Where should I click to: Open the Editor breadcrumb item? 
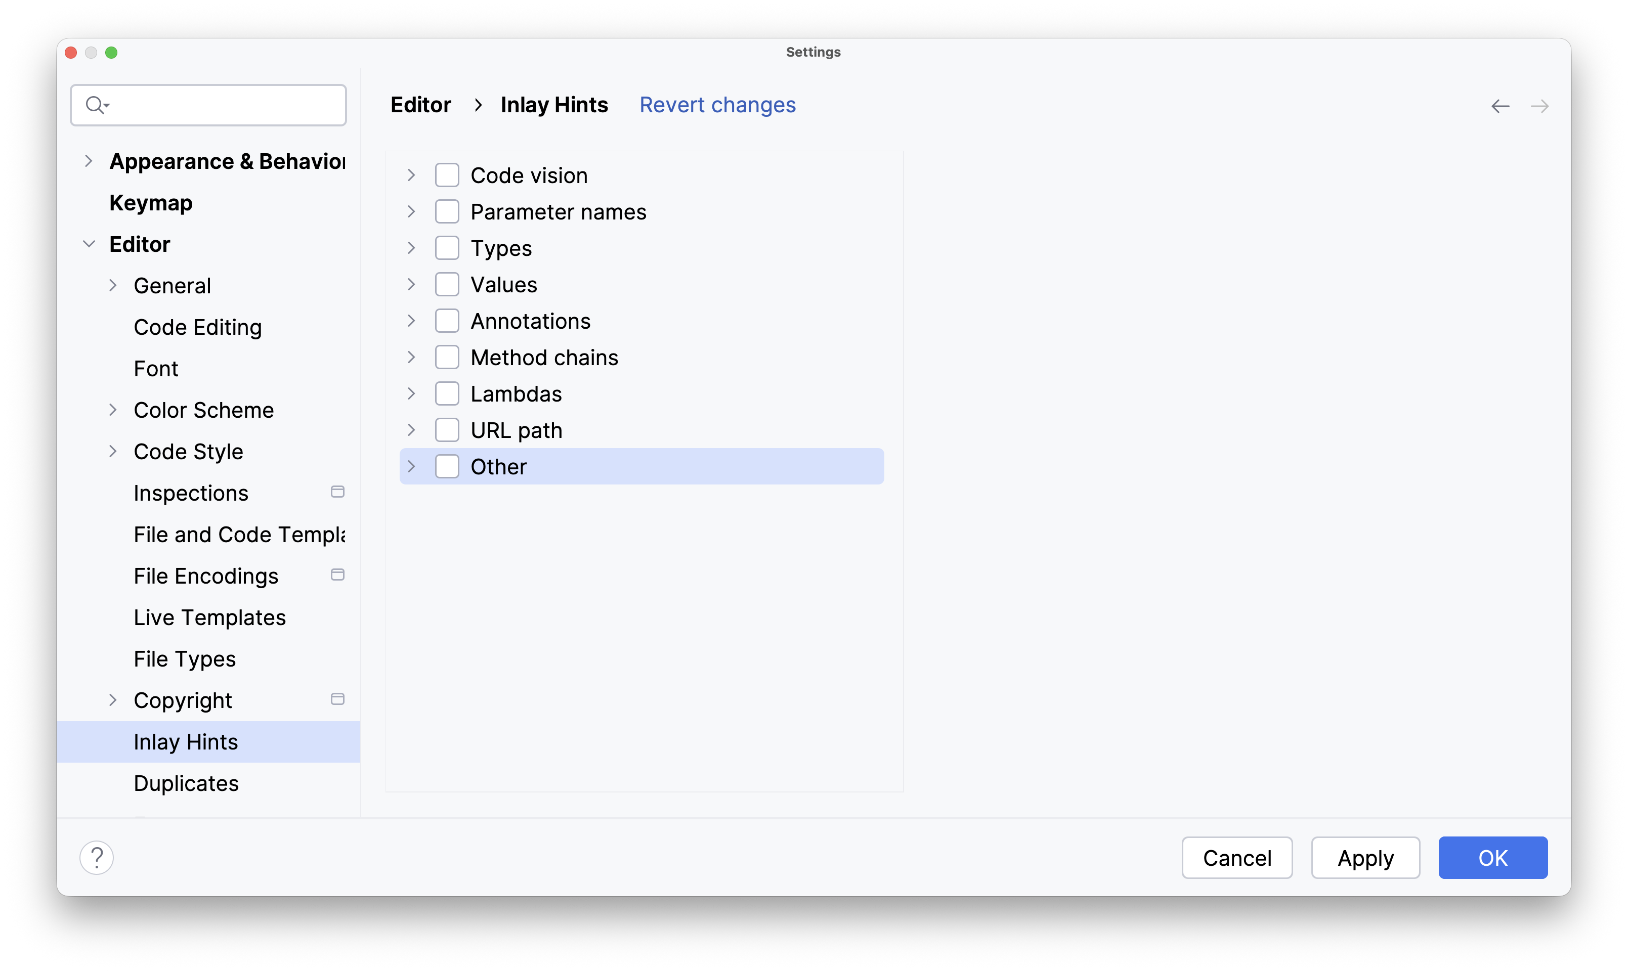click(x=421, y=105)
